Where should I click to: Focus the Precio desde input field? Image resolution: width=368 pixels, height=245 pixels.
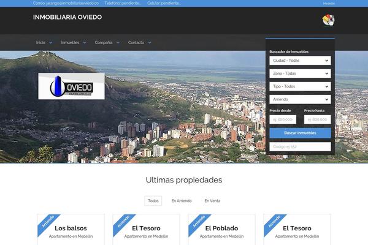coord(283,119)
